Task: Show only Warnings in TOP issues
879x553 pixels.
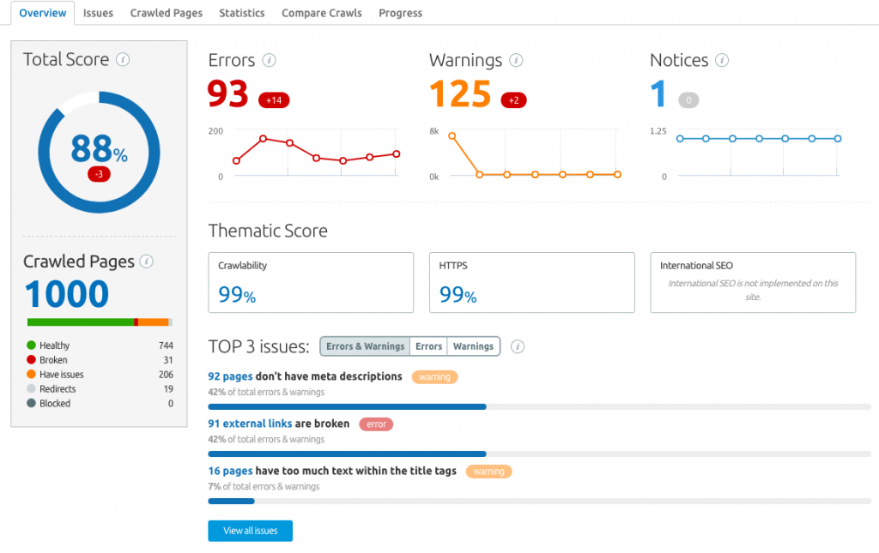Action: click(473, 346)
